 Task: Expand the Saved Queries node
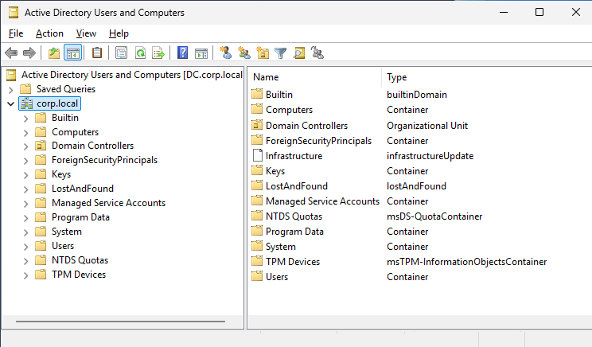point(10,90)
